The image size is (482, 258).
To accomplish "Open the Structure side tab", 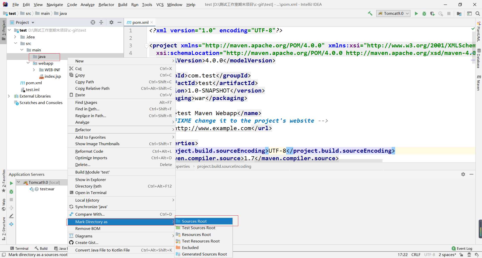I will click(4, 228).
